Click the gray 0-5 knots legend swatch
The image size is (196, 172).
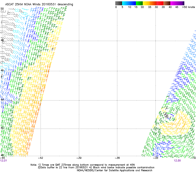pos(119,3)
